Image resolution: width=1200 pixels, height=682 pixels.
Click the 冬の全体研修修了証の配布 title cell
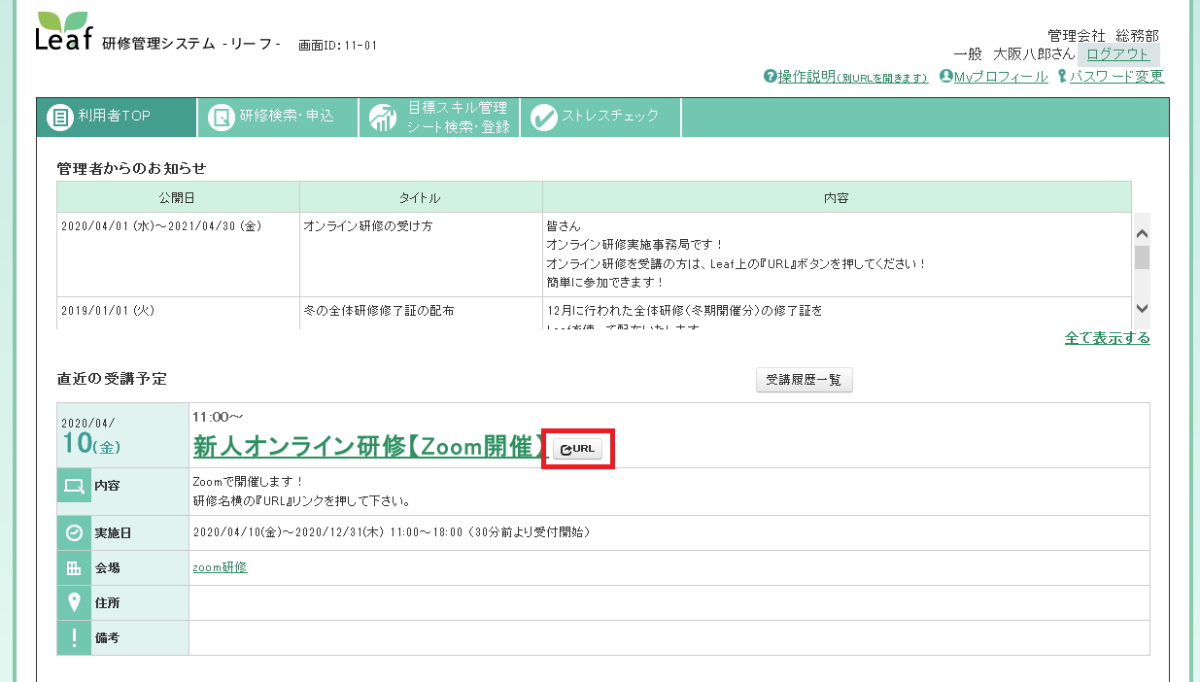tap(421, 313)
